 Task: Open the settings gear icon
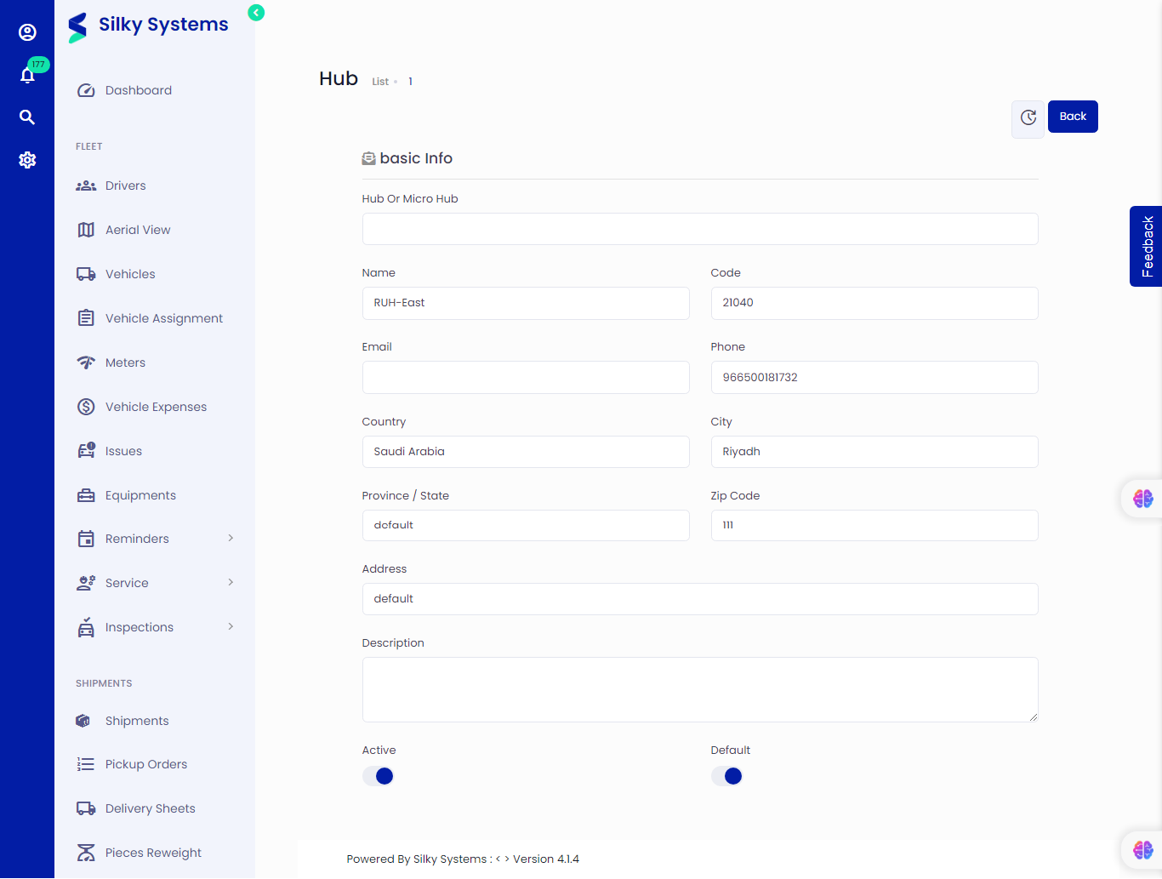point(27,160)
